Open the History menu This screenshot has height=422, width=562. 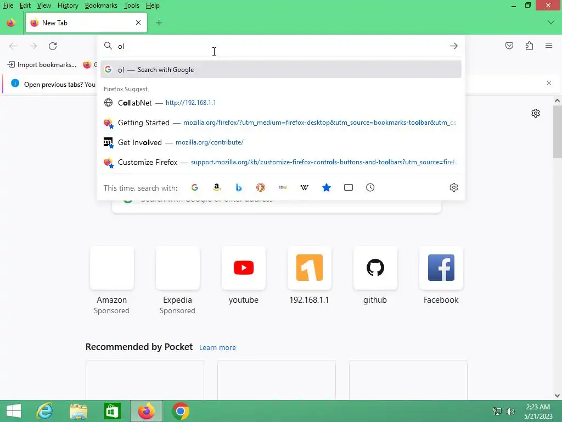pos(68,5)
